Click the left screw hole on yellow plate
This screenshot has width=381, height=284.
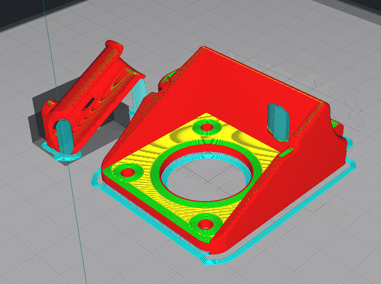click(x=128, y=172)
